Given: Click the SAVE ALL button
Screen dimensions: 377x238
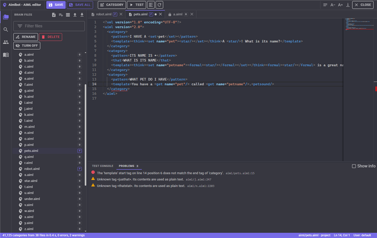Looking at the screenshot, I should 80,5.
